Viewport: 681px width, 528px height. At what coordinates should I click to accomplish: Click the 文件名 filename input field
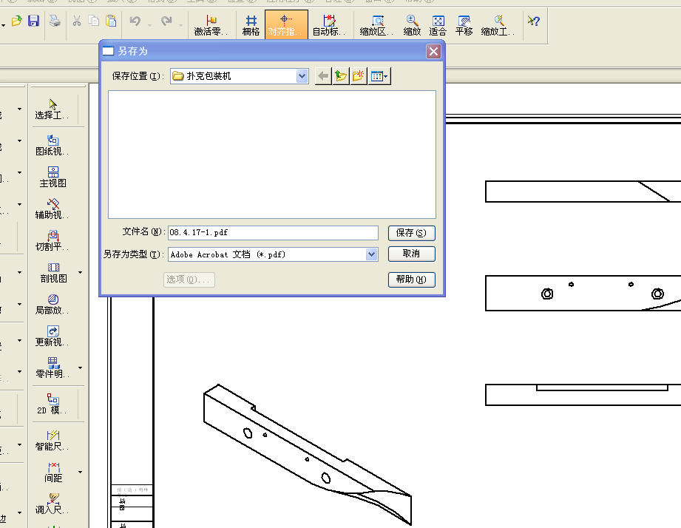pos(273,233)
